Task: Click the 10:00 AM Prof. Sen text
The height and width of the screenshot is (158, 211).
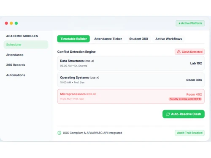Action: click(72, 83)
